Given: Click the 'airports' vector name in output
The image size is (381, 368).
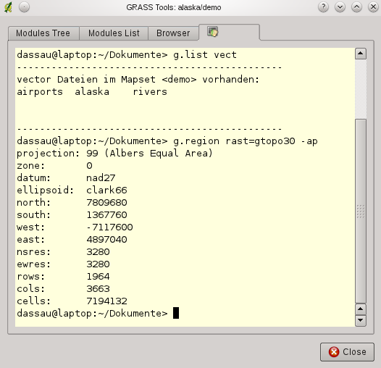Looking at the screenshot, I should 40,92.
